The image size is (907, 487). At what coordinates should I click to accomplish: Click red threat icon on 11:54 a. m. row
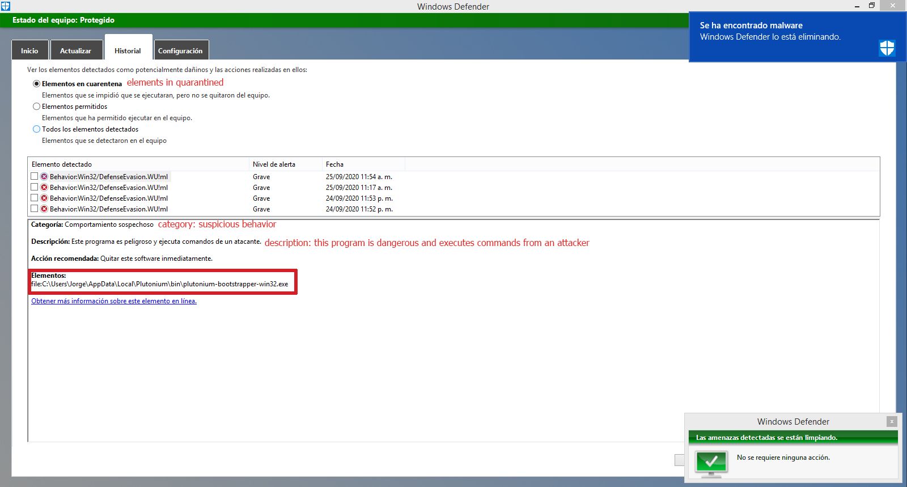[44, 176]
